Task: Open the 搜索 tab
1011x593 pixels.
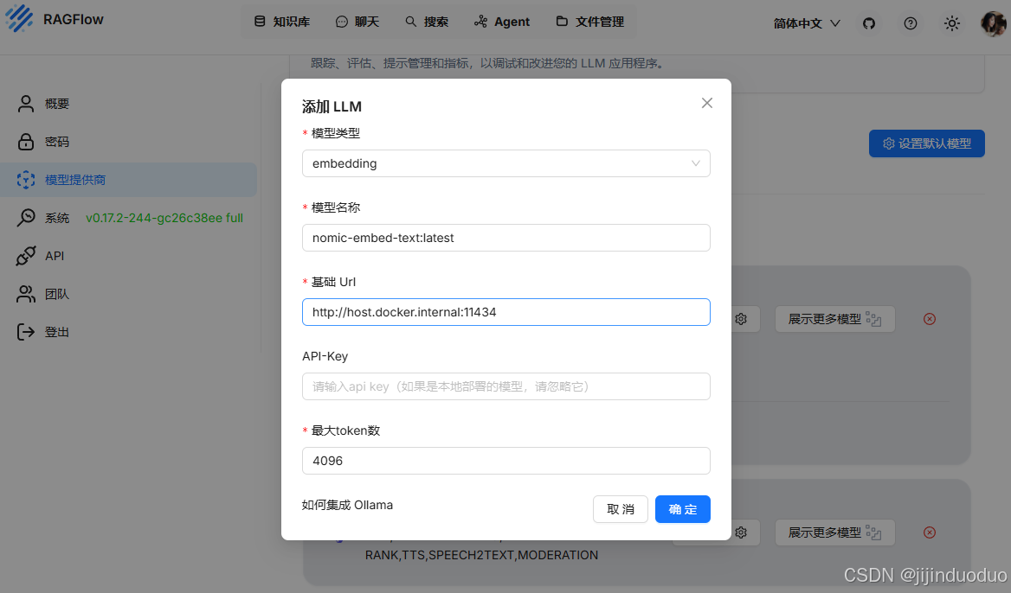Action: coord(427,22)
